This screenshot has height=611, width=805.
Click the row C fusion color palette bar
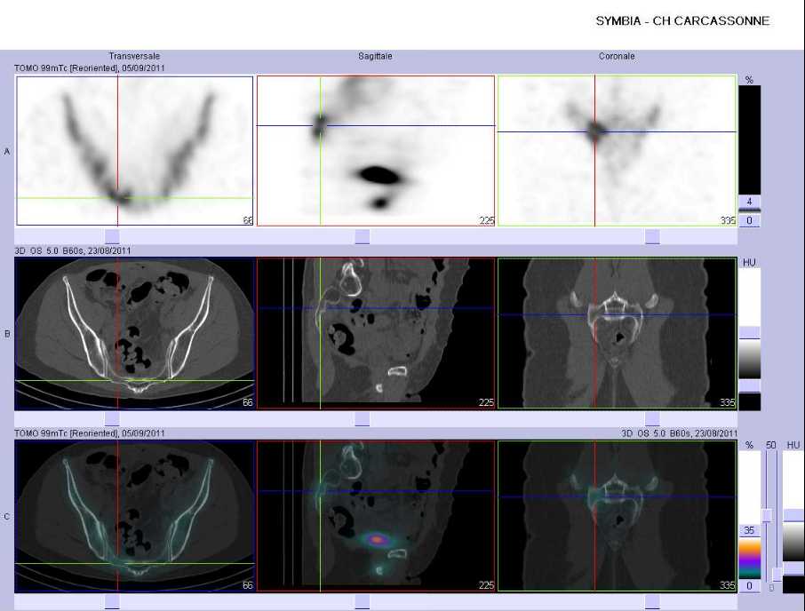pyautogui.click(x=749, y=558)
